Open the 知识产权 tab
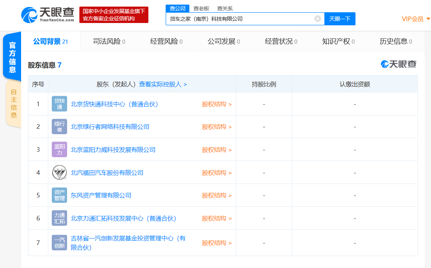 (x=338, y=41)
